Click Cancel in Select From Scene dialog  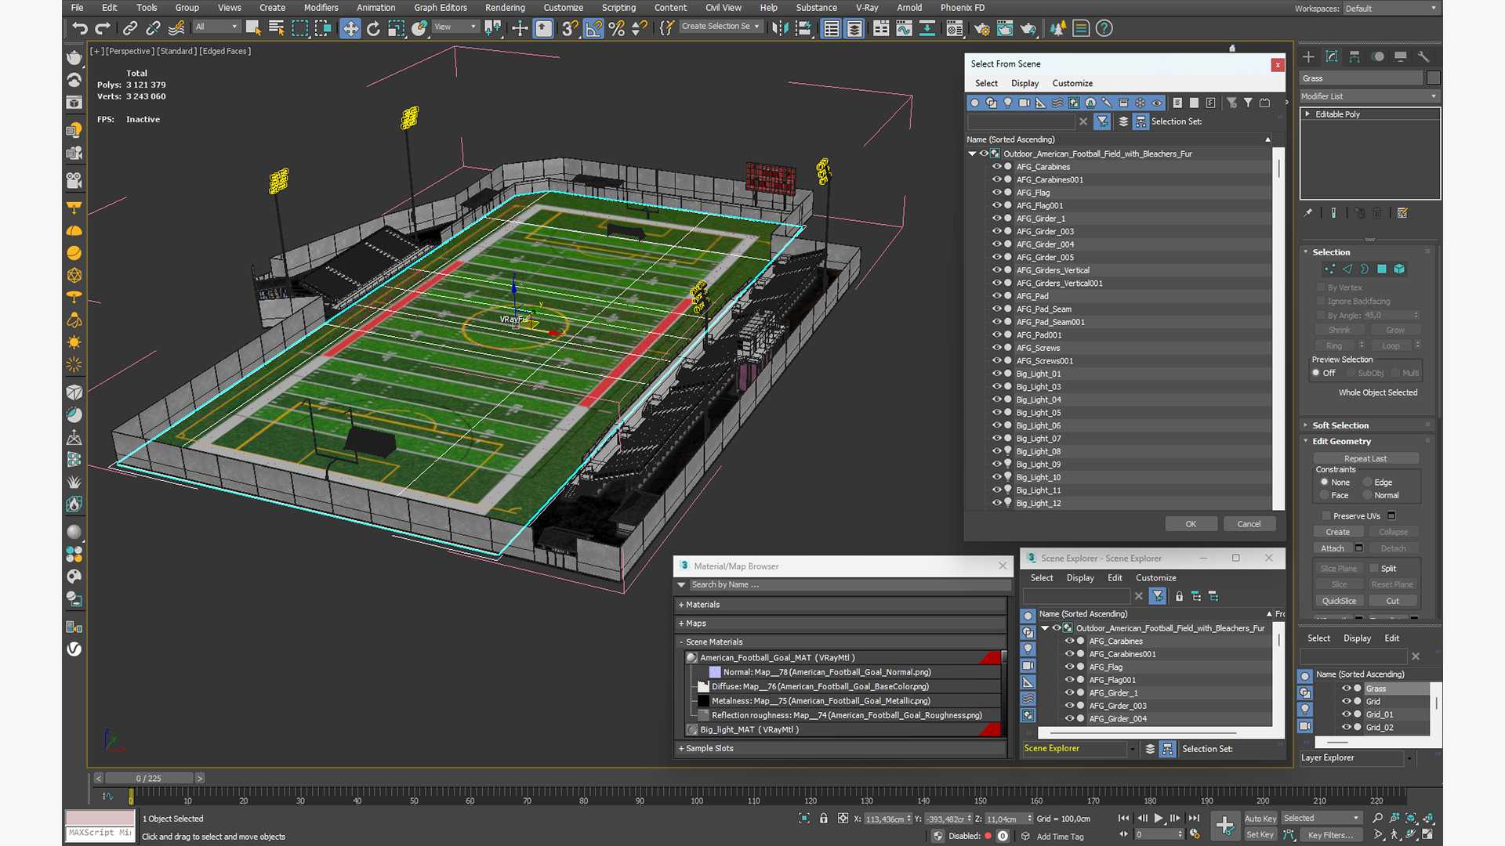1249,524
